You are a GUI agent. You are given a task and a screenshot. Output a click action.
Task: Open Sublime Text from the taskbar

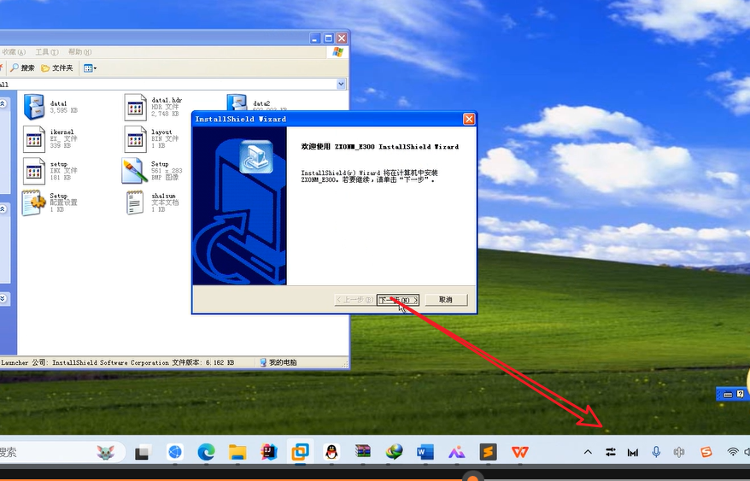(x=489, y=452)
